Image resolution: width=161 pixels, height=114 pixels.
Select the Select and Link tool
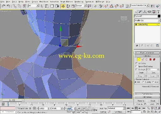pos(14,6)
